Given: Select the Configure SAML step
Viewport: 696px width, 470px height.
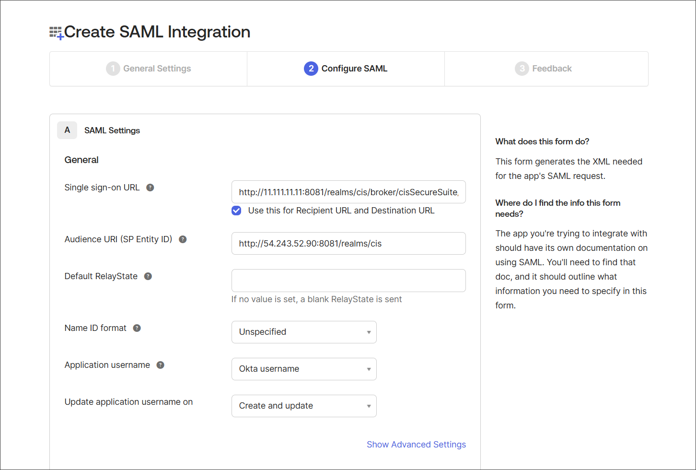Looking at the screenshot, I should [346, 69].
